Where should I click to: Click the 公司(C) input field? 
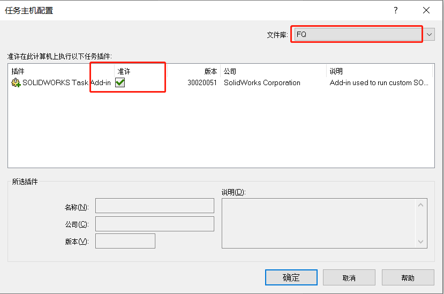click(x=155, y=224)
